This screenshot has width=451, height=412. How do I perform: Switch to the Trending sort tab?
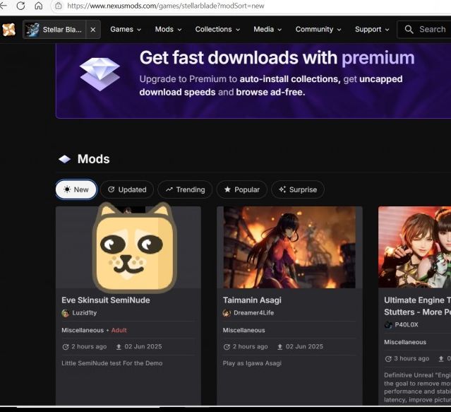[185, 189]
